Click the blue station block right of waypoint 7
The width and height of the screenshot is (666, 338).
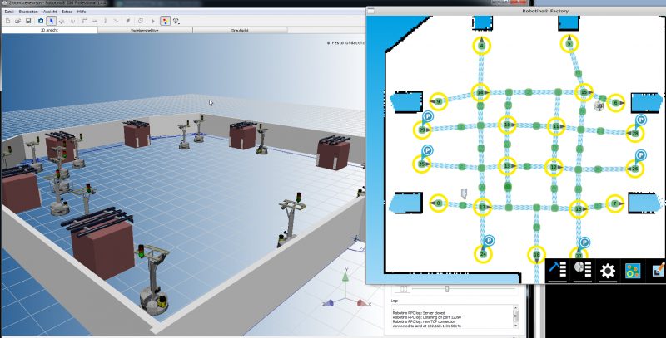644,203
